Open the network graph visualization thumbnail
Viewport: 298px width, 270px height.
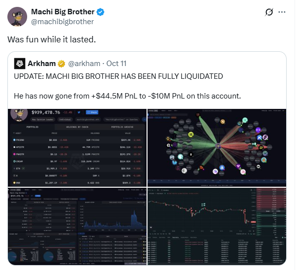(217, 146)
